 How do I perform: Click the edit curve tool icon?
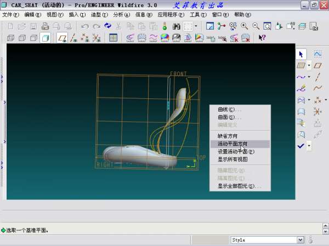(301, 89)
